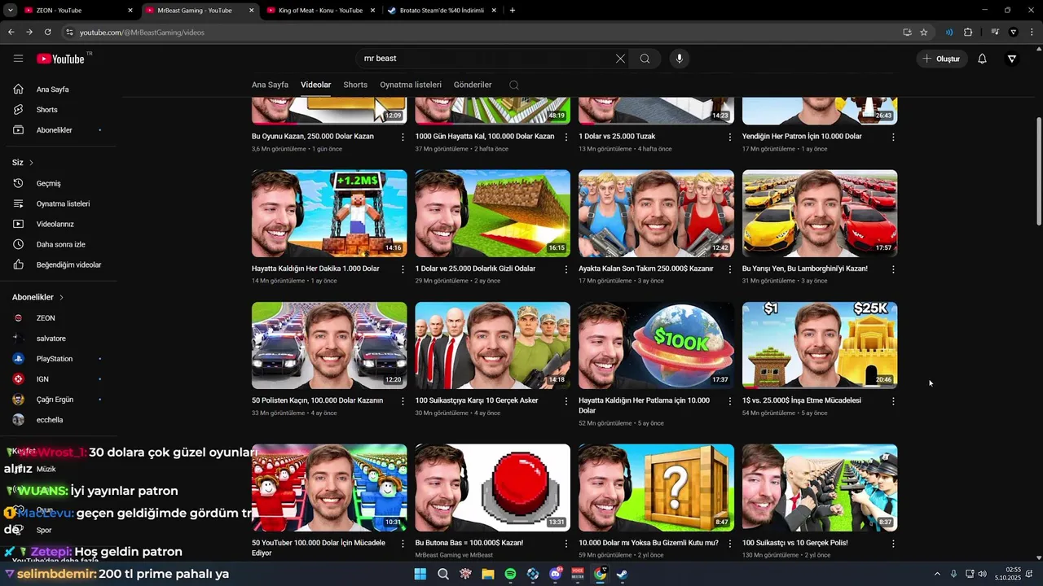Screen dimensions: 1043x586
Task: Reload the page in the browser
Action: tap(47, 33)
